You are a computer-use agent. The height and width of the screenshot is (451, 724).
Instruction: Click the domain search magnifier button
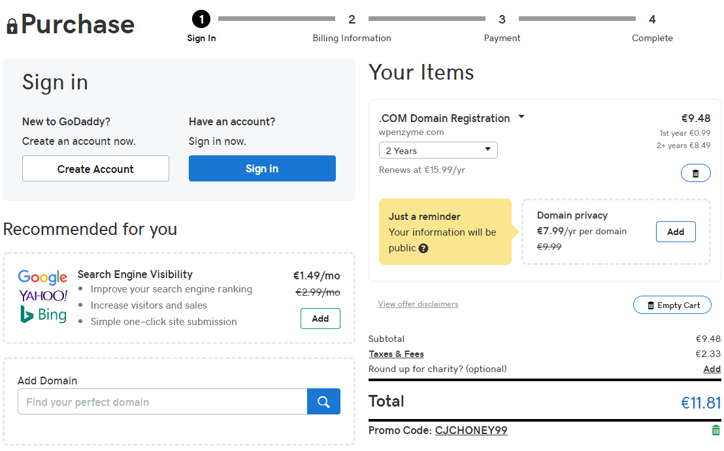(x=323, y=401)
